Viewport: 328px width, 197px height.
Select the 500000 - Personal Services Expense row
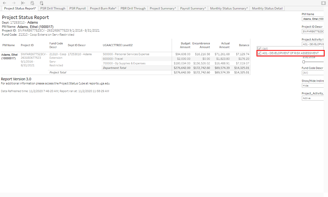click(x=126, y=54)
